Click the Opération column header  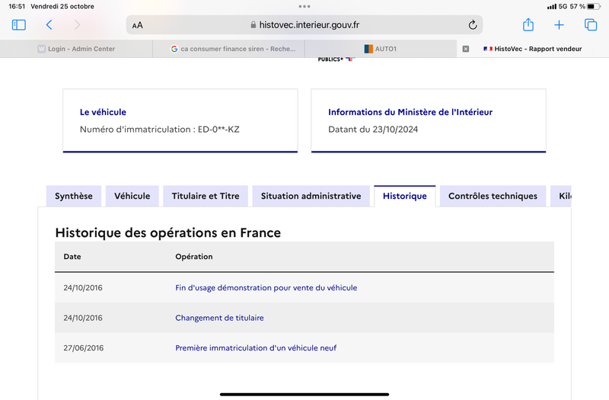(x=194, y=257)
